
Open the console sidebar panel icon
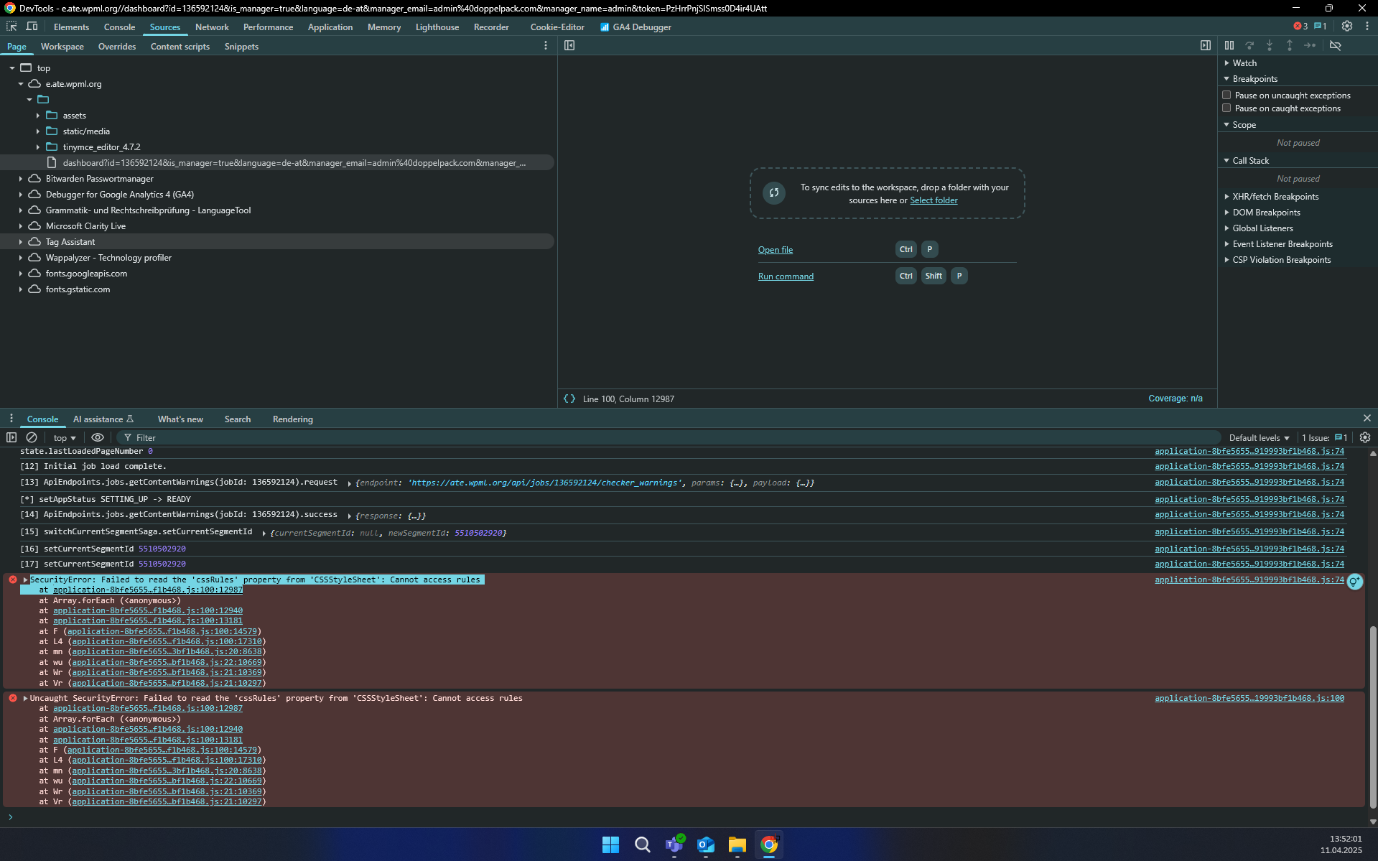pyautogui.click(x=11, y=437)
